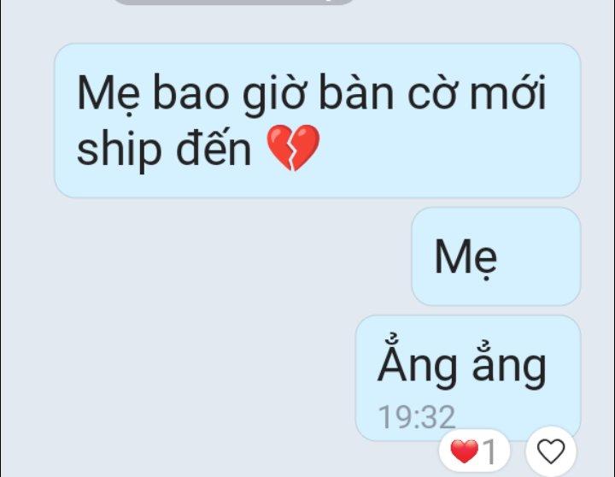Tap the gray pill at the top edge
Image resolution: width=615 pixels, height=477 pixels.
click(x=233, y=2)
